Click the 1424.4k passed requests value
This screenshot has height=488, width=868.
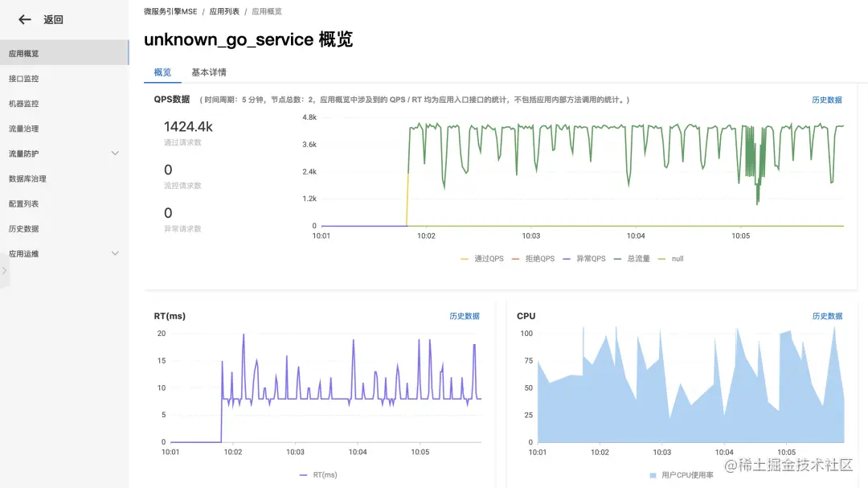click(188, 127)
